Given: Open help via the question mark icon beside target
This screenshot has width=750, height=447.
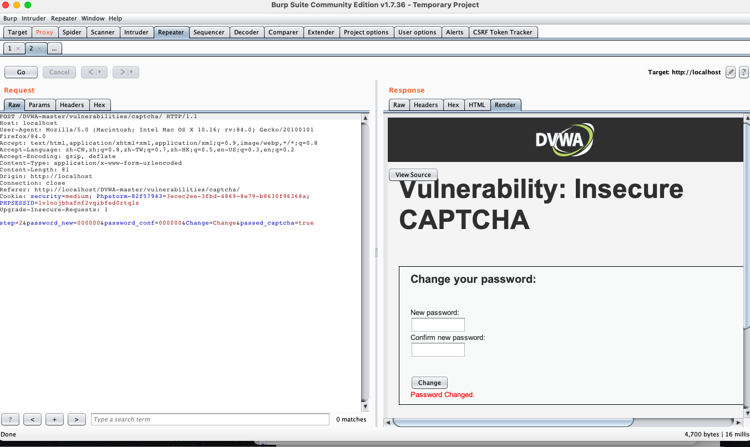Looking at the screenshot, I should pos(743,72).
